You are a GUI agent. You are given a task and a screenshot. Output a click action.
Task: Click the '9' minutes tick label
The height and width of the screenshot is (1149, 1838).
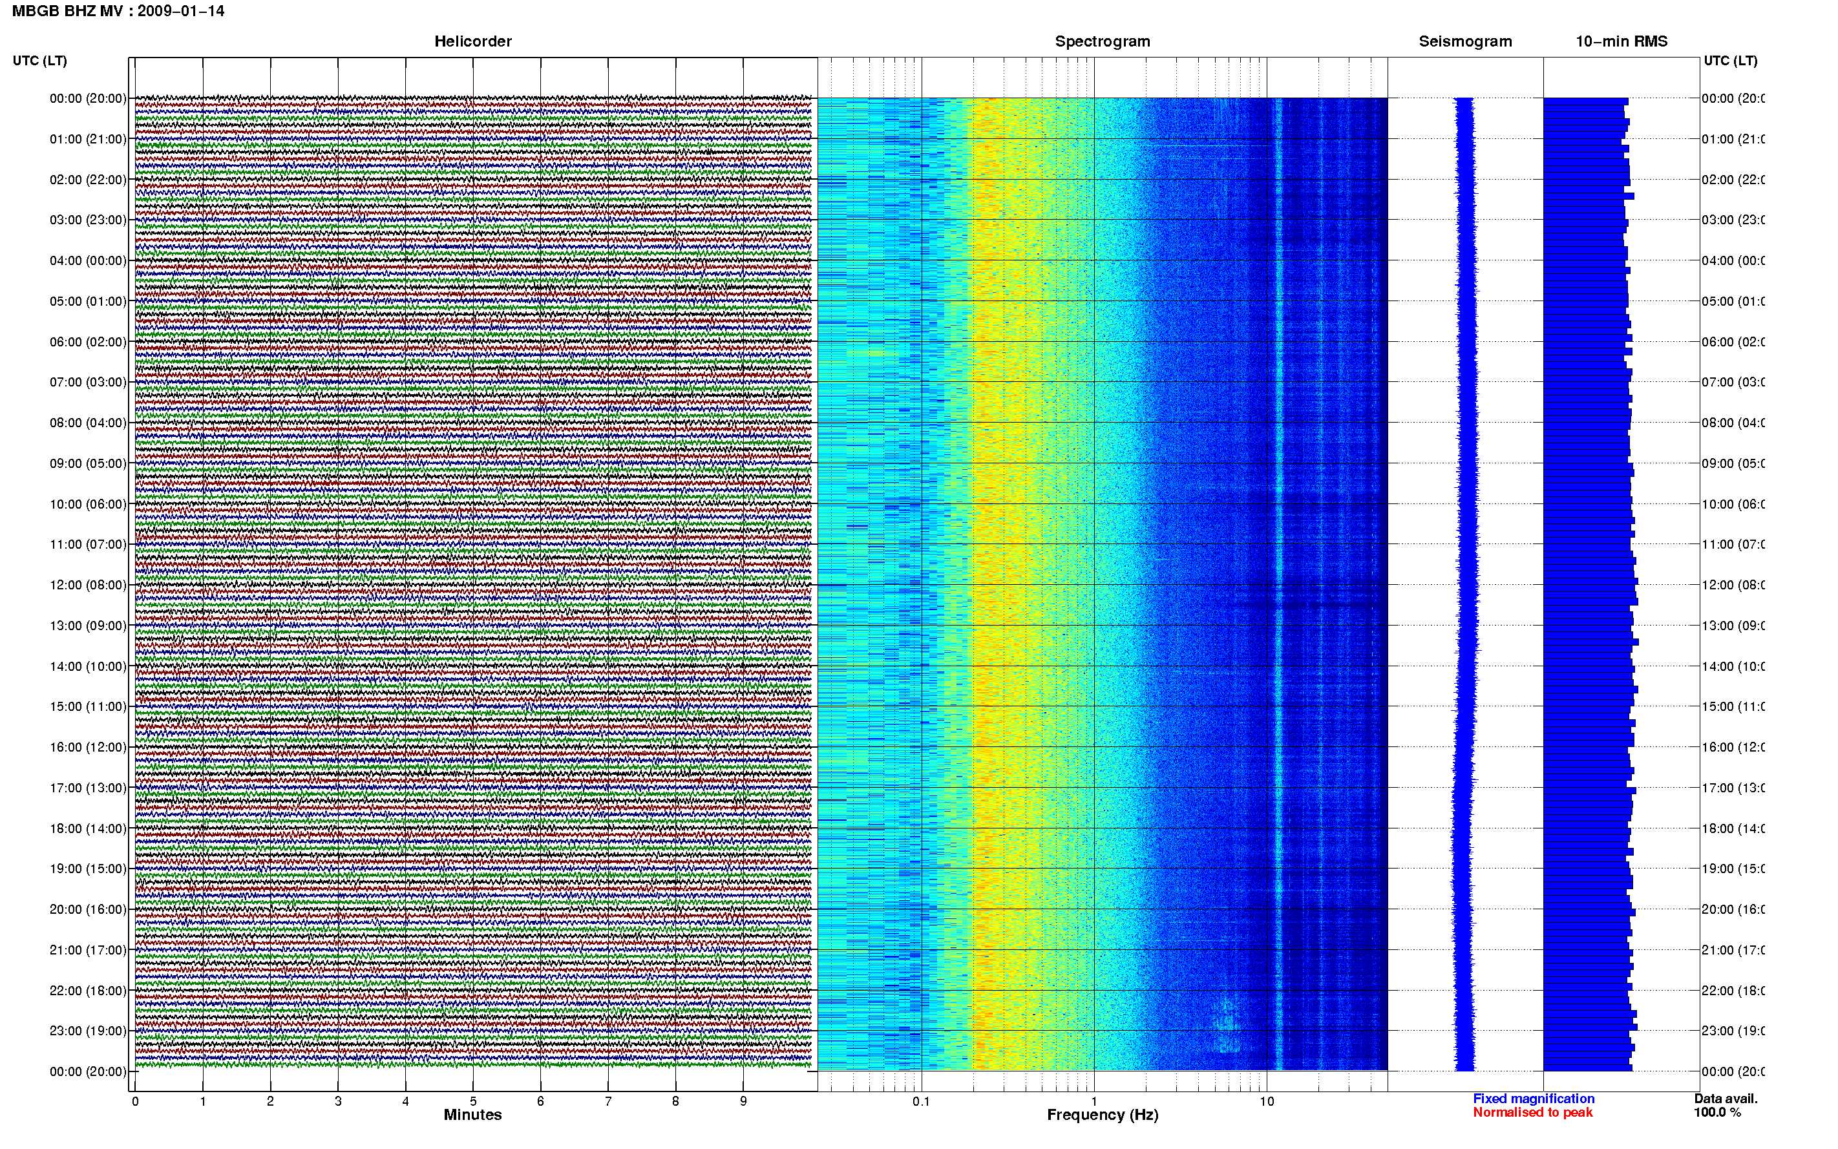(743, 1101)
